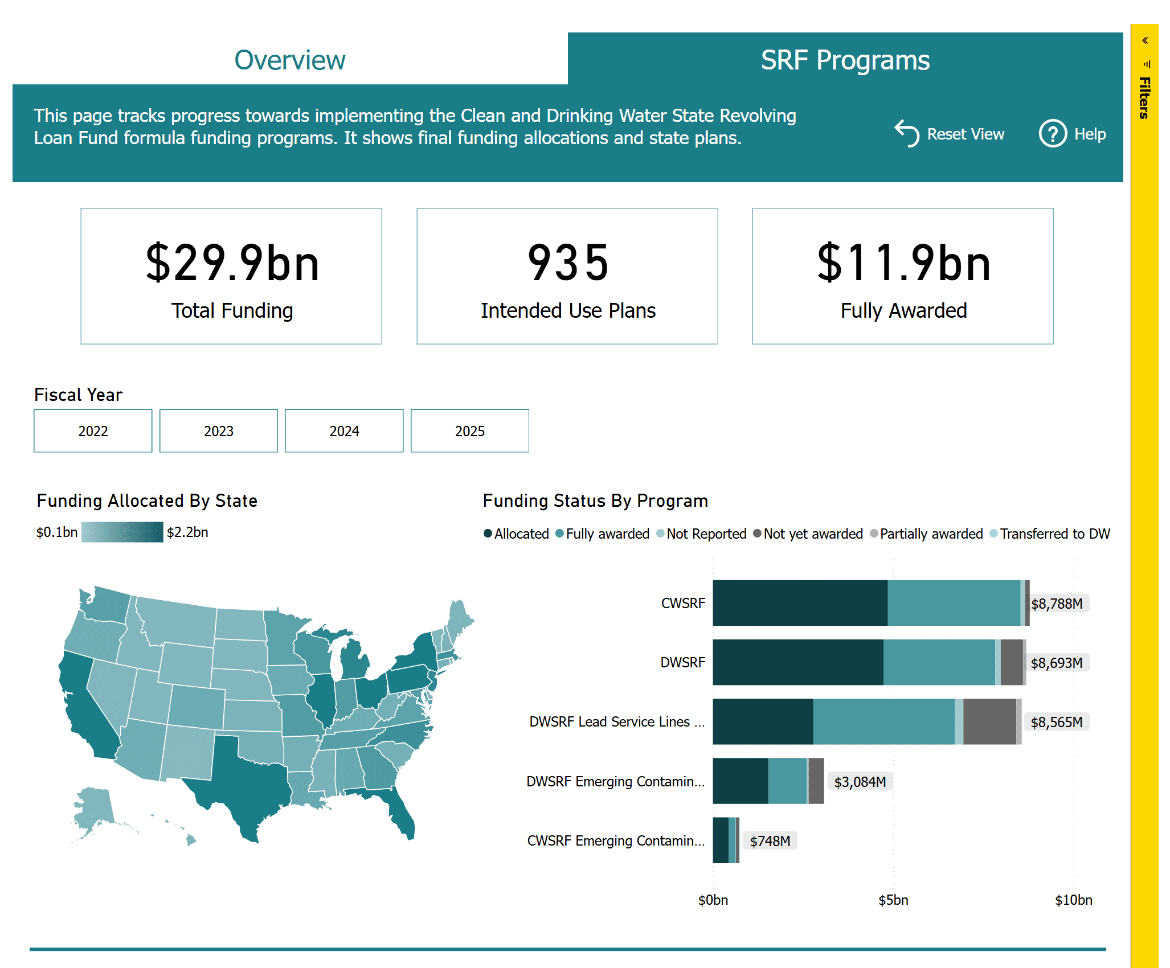Select fiscal year 2022
Image resolution: width=1170 pixels, height=968 pixels.
tap(93, 431)
